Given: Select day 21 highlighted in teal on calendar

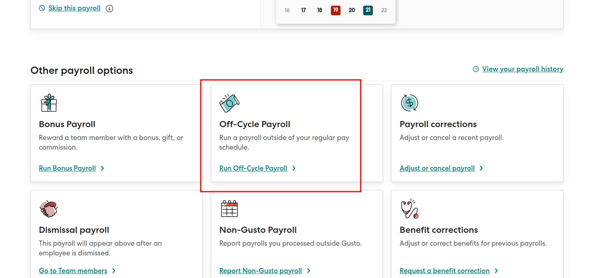Looking at the screenshot, I should [x=368, y=10].
